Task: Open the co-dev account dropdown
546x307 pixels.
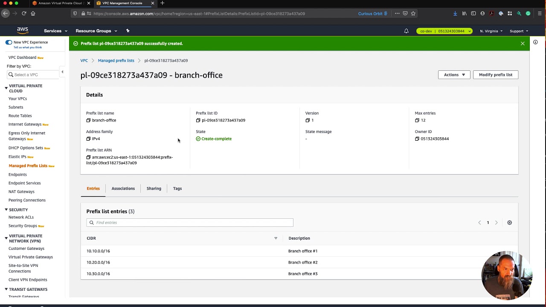Action: (x=444, y=31)
